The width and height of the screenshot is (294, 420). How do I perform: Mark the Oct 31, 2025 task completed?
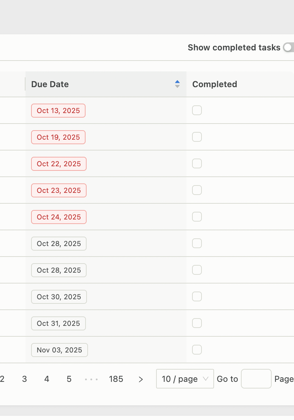[x=197, y=323]
